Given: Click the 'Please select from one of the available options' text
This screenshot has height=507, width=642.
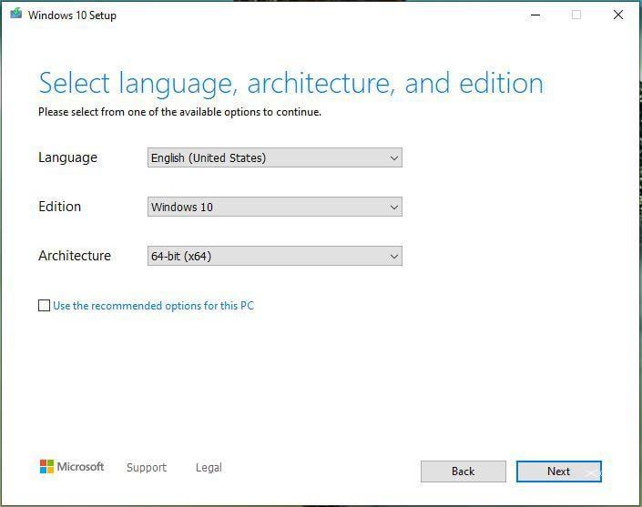Looking at the screenshot, I should 179,113.
